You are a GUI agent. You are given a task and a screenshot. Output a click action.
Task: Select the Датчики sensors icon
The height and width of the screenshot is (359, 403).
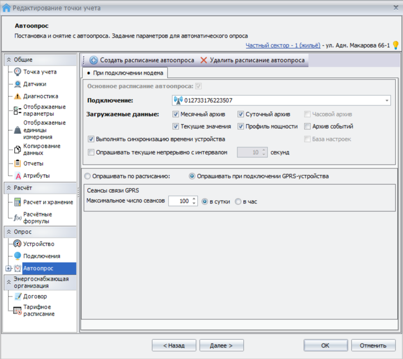pos(17,84)
